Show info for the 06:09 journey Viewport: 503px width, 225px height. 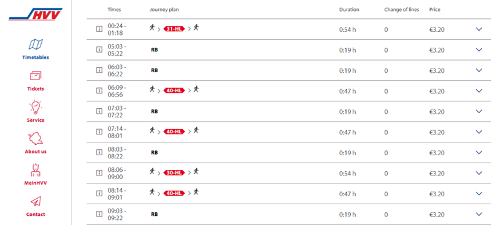coord(99,90)
